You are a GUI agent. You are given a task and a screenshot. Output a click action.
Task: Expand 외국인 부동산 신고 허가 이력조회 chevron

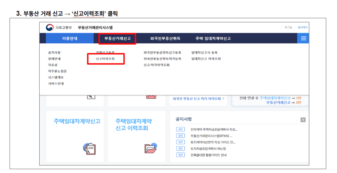click(x=223, y=99)
